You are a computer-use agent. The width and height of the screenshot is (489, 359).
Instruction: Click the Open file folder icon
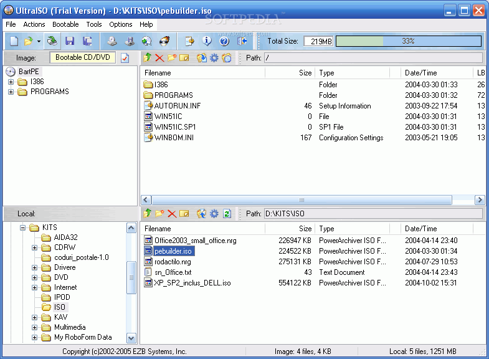pos(29,41)
